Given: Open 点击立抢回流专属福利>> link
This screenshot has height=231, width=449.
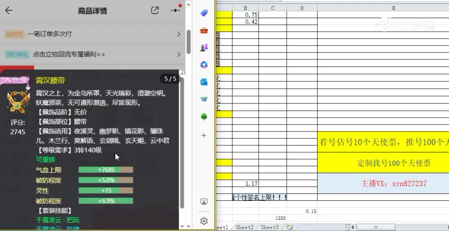Looking at the screenshot, I should (x=69, y=54).
